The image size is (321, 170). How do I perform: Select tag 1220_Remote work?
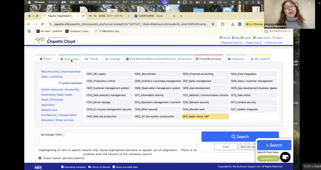[x=205, y=110]
